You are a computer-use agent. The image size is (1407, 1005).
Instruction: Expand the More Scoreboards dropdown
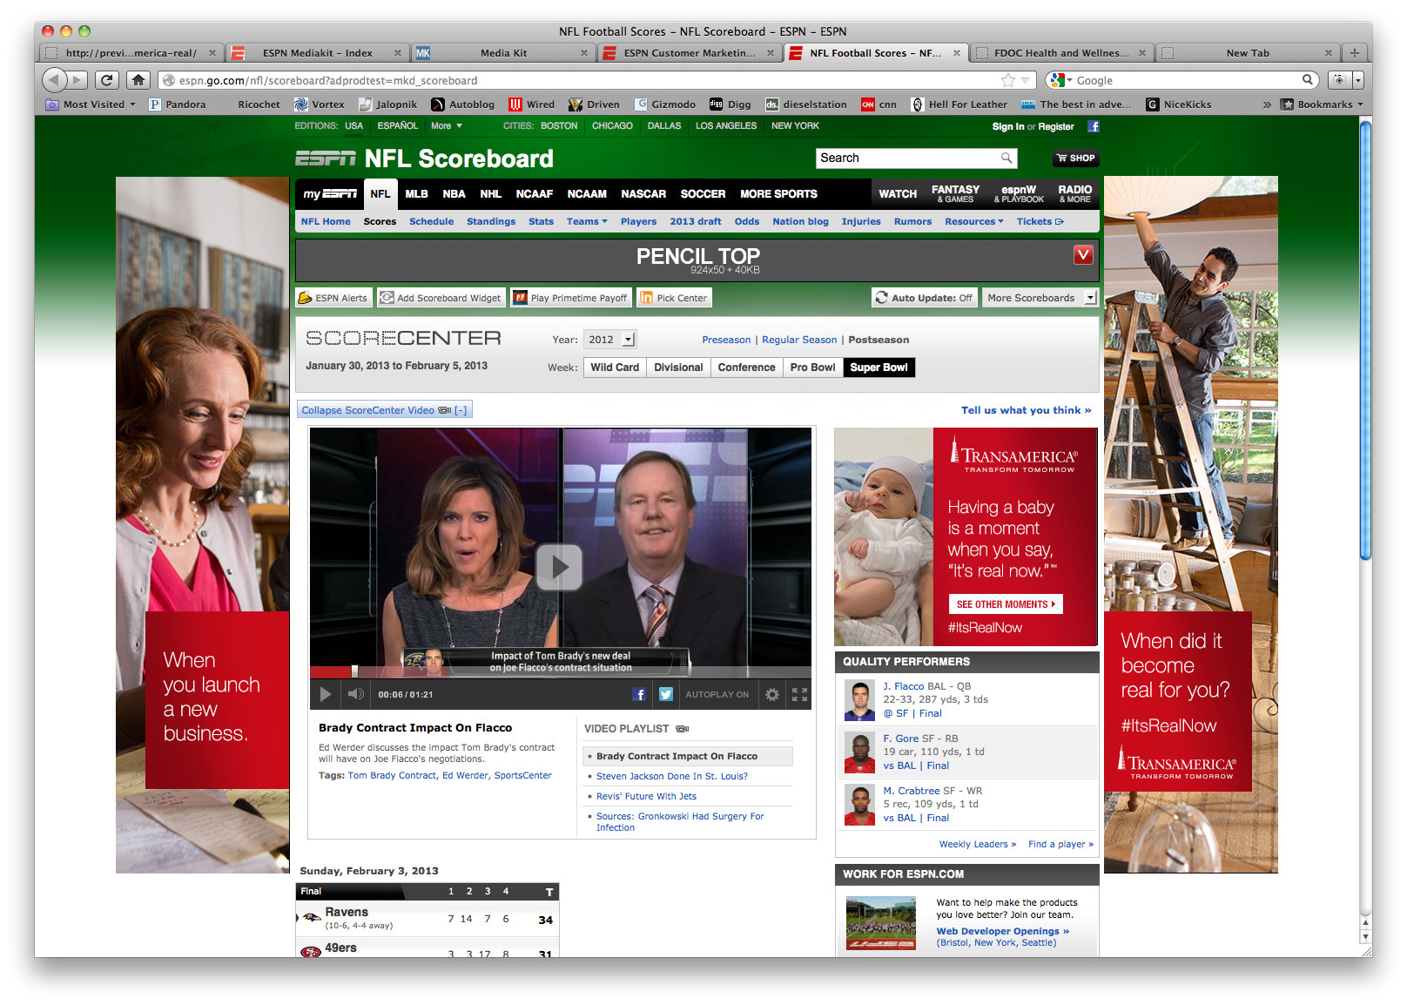tap(1040, 298)
